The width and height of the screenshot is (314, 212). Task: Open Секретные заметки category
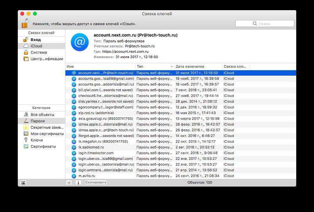pos(42,127)
